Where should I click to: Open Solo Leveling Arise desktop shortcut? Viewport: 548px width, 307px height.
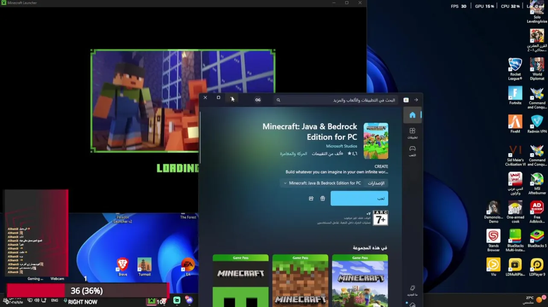[x=537, y=13]
